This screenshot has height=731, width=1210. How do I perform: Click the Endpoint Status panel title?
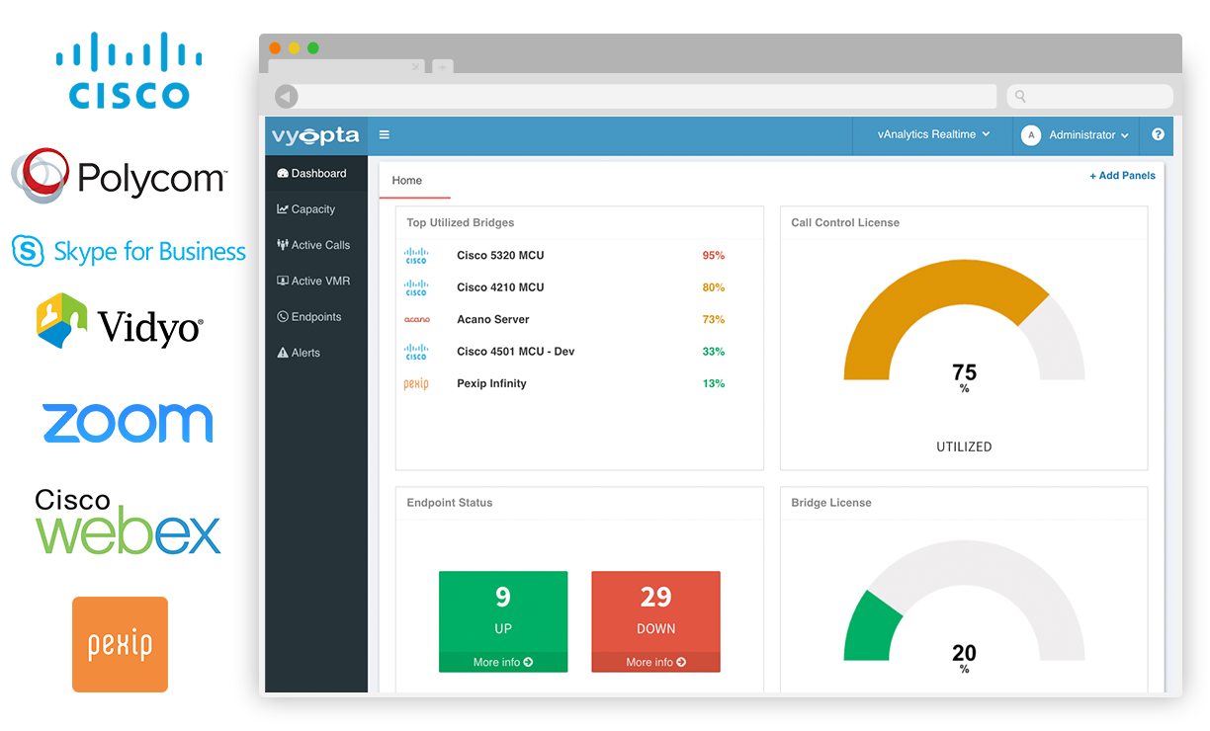pos(450,503)
